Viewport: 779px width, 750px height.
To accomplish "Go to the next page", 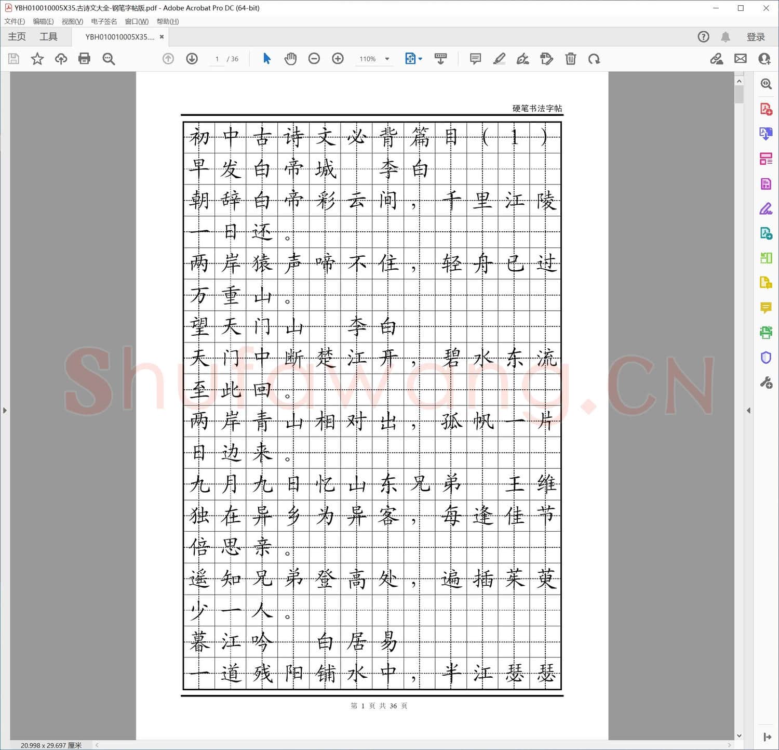I will (192, 59).
